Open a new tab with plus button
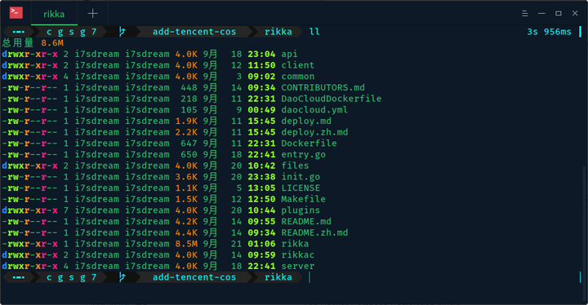The image size is (588, 305). (92, 14)
